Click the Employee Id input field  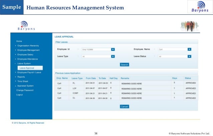pos(96,49)
